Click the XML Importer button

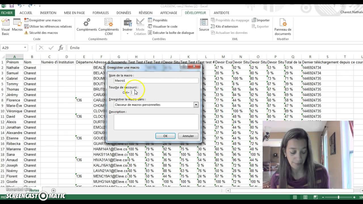point(261,20)
